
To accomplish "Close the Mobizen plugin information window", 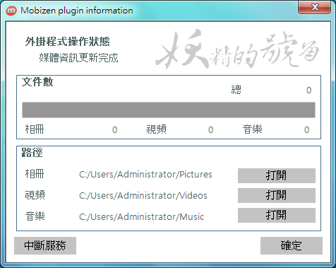I will click(315, 7).
